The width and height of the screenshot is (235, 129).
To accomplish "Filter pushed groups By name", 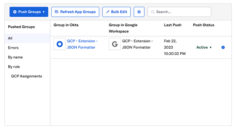I will (x=15, y=57).
